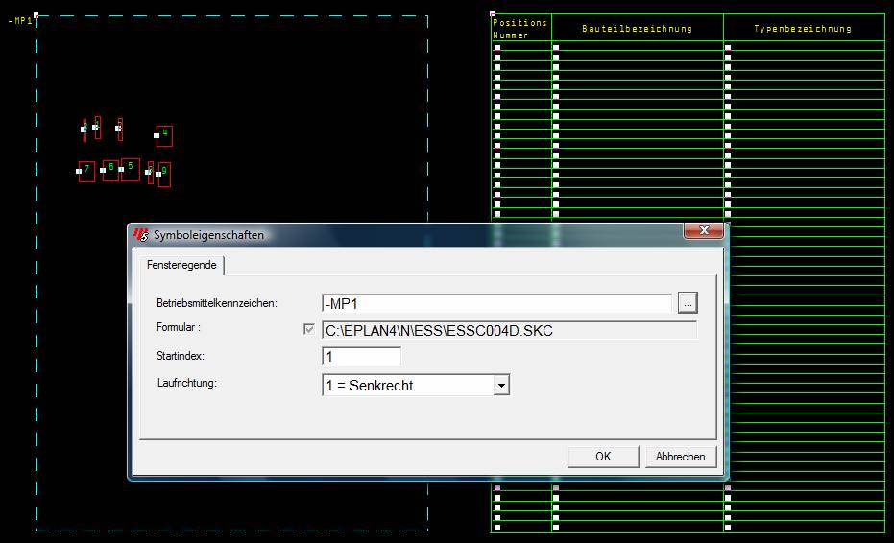Click the Betriebsmittelkennzeichen label
This screenshot has width=894, height=543.
(x=217, y=303)
